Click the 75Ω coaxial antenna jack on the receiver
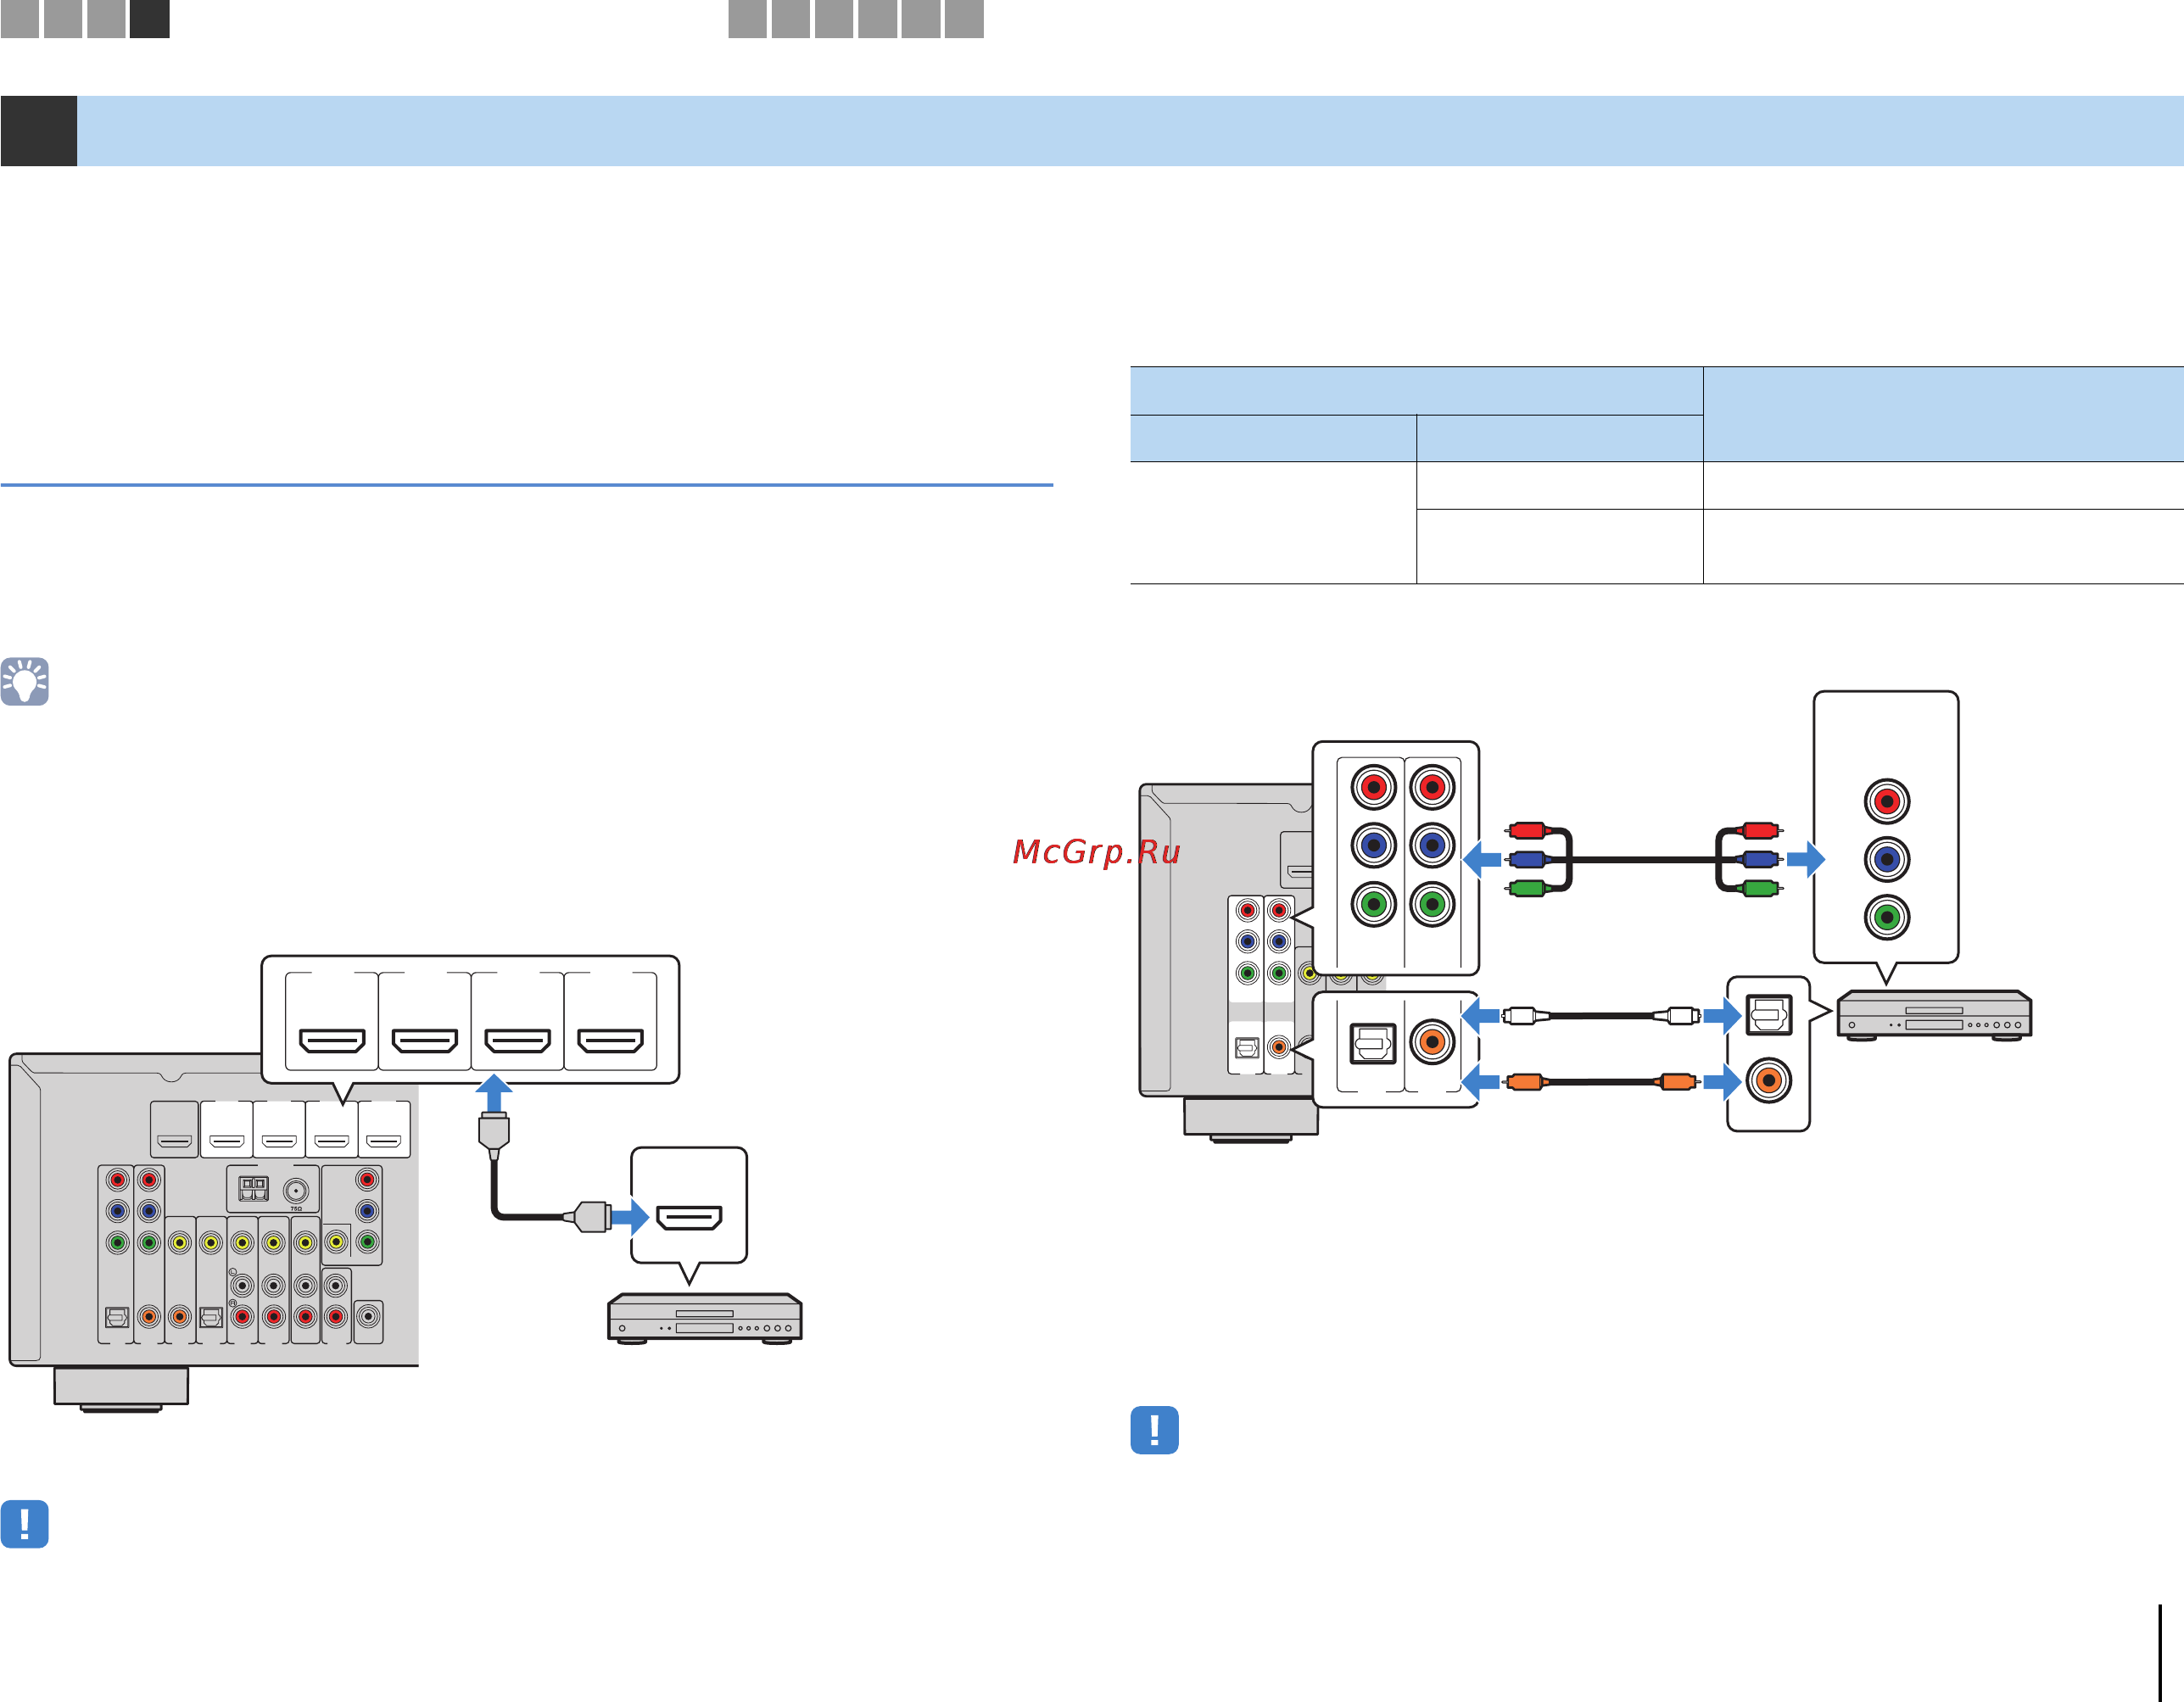The image size is (2184, 1702). pyautogui.click(x=296, y=1191)
